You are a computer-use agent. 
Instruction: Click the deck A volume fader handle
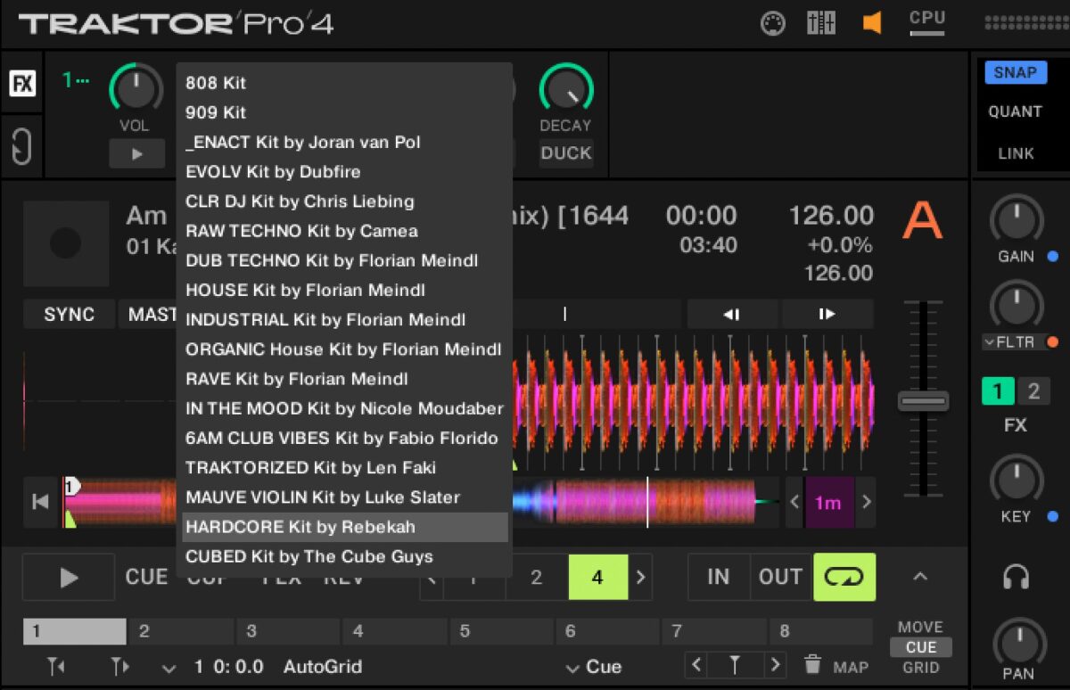[923, 401]
